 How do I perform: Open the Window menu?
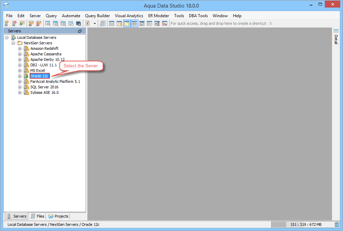point(220,16)
